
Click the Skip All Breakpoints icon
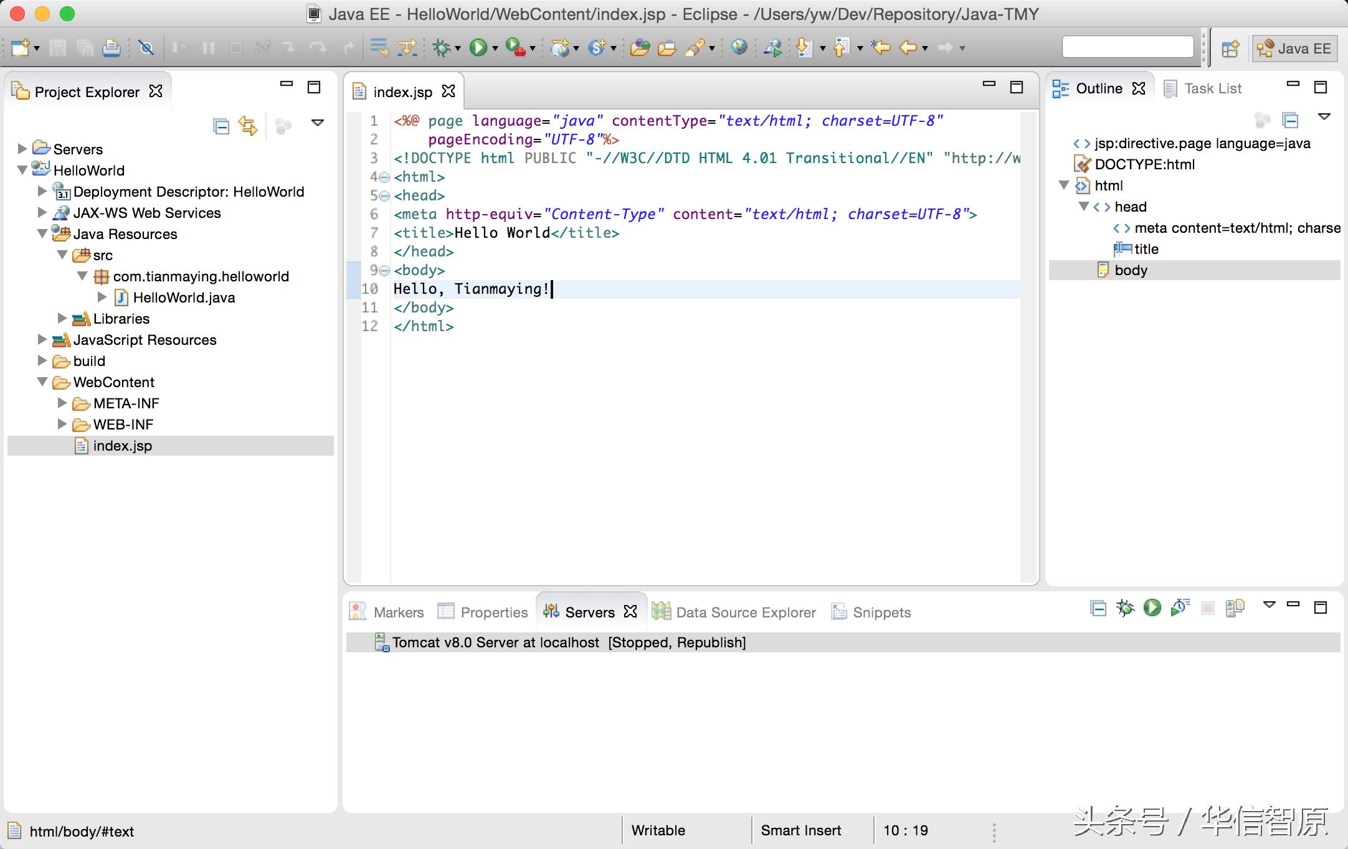pos(146,48)
